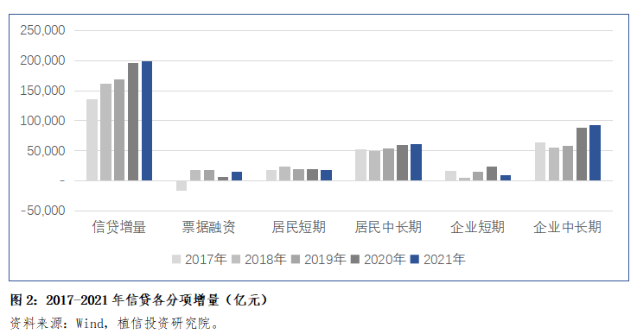
Task: Click the 100,000 axis value
Action: 42,121
